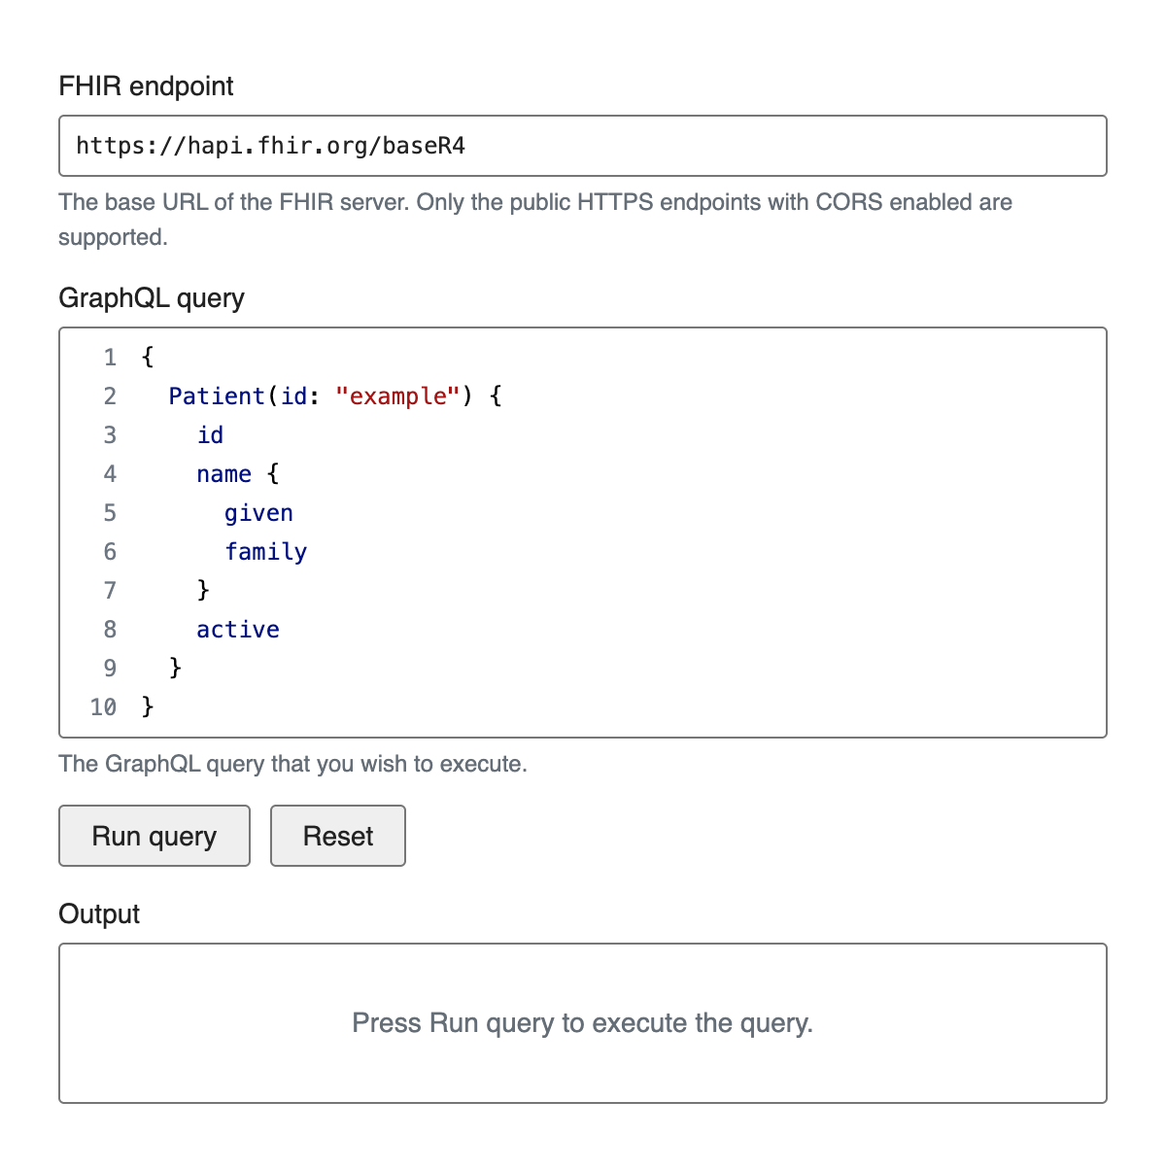Click the Reset button
The image size is (1166, 1170).
click(x=337, y=836)
